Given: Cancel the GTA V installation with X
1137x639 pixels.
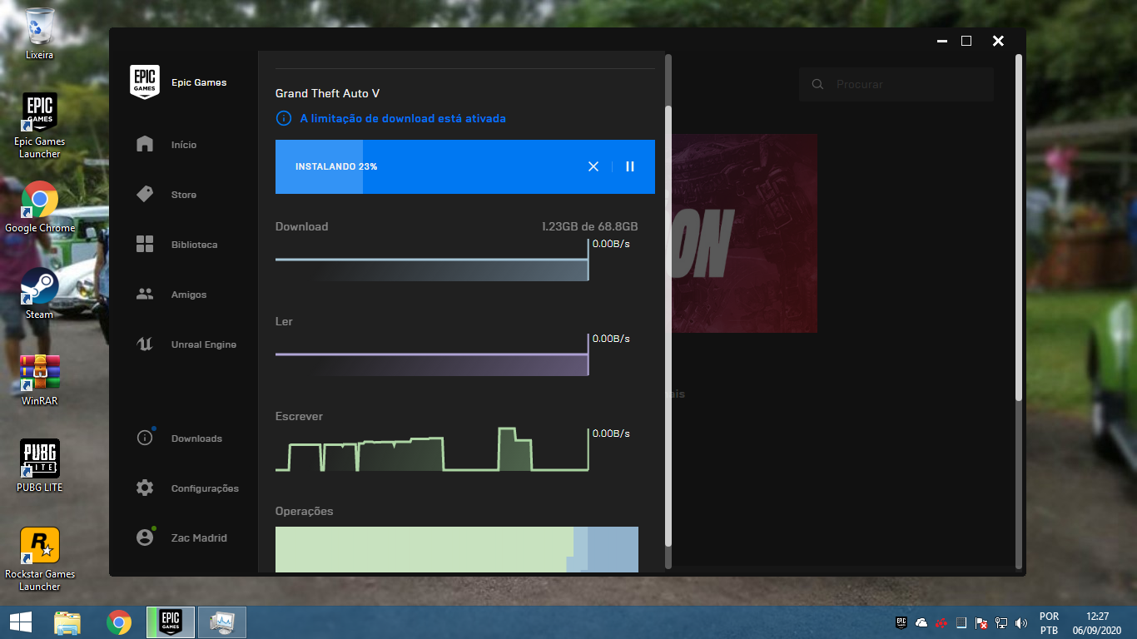Looking at the screenshot, I should (593, 166).
